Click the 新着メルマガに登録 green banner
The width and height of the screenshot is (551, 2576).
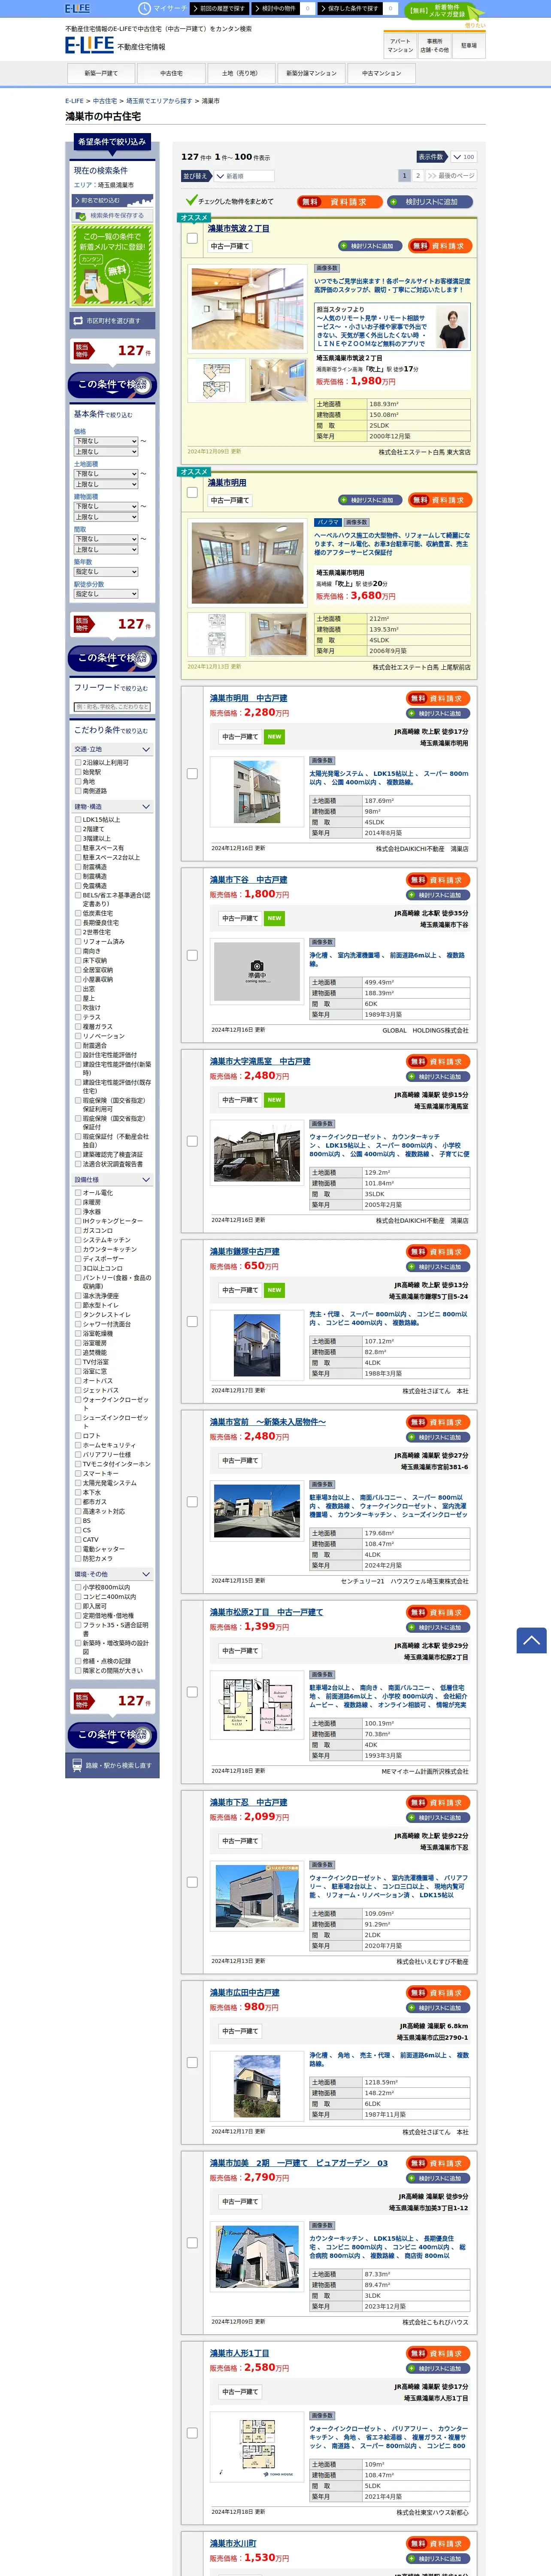click(113, 264)
